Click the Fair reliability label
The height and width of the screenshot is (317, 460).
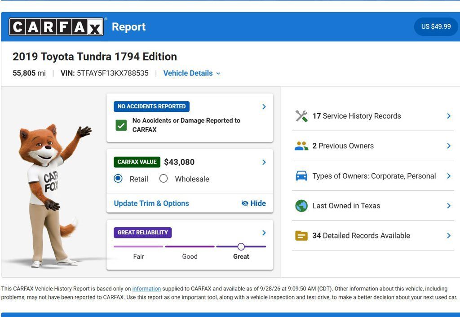(138, 256)
